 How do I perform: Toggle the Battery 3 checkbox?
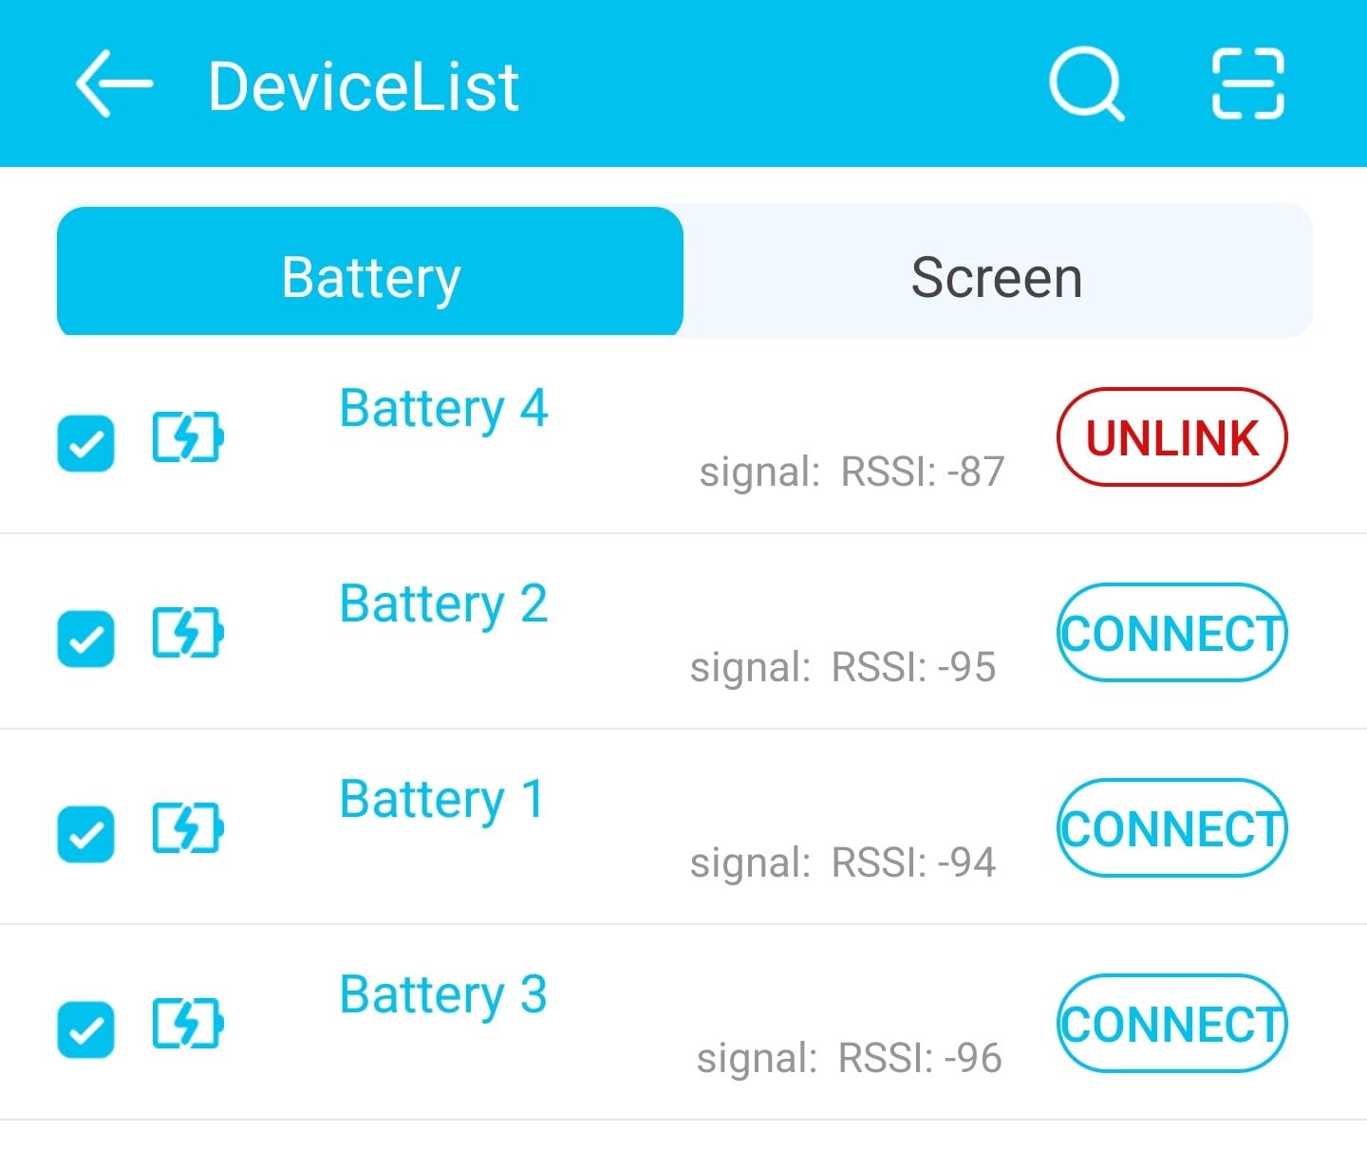pyautogui.click(x=86, y=1029)
